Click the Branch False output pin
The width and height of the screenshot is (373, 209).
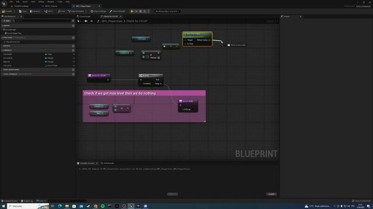coord(161,84)
